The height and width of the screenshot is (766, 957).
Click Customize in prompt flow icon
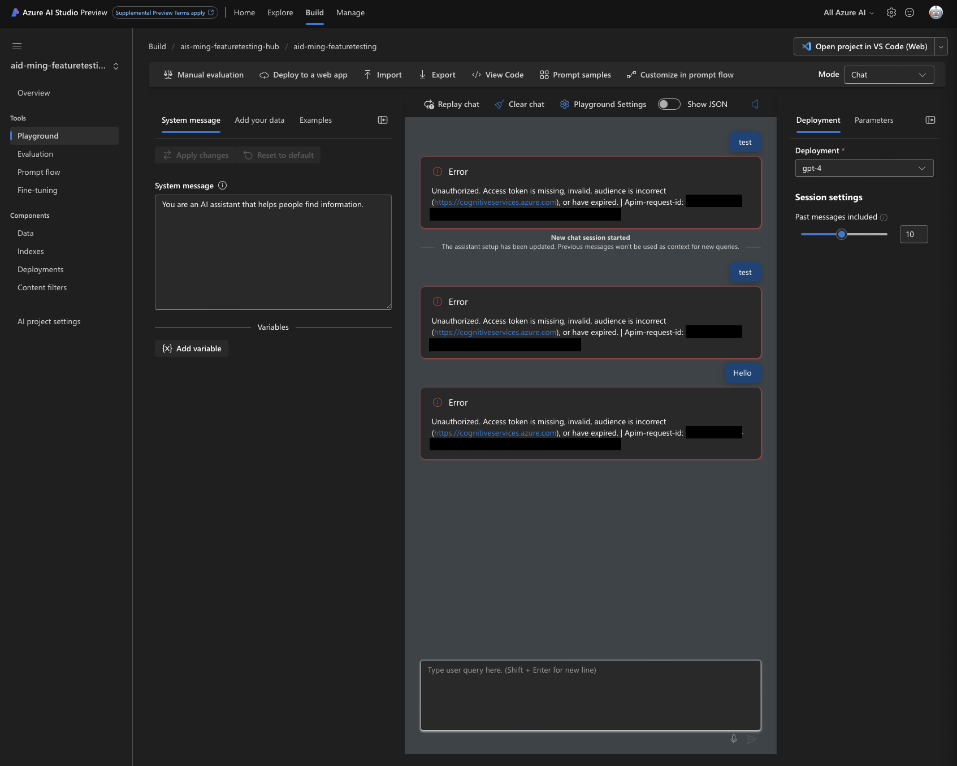[631, 75]
